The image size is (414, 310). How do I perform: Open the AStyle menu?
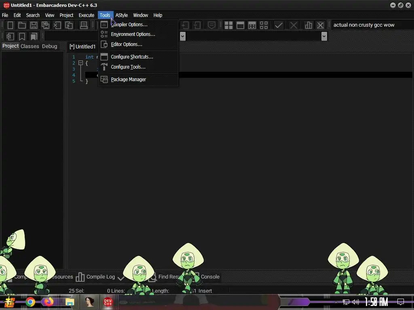point(121,15)
